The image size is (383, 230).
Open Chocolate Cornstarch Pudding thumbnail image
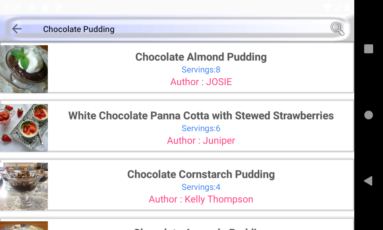click(24, 186)
